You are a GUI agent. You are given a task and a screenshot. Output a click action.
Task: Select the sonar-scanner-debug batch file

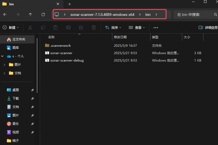click(67, 60)
